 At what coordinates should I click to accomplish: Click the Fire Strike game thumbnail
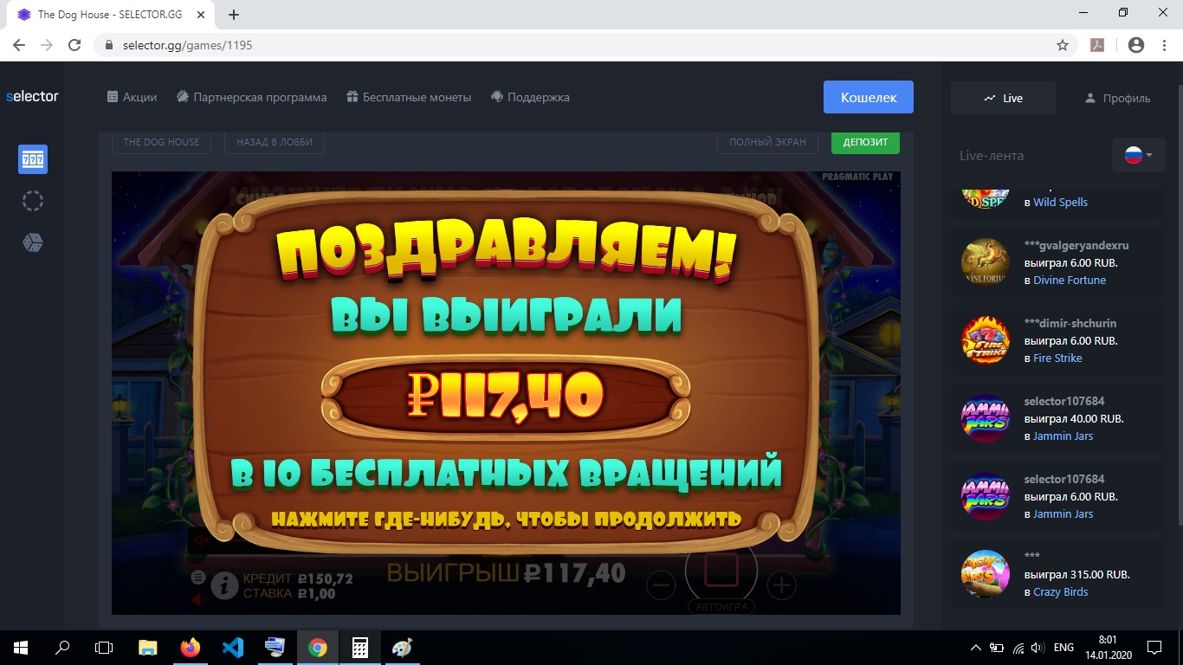986,340
